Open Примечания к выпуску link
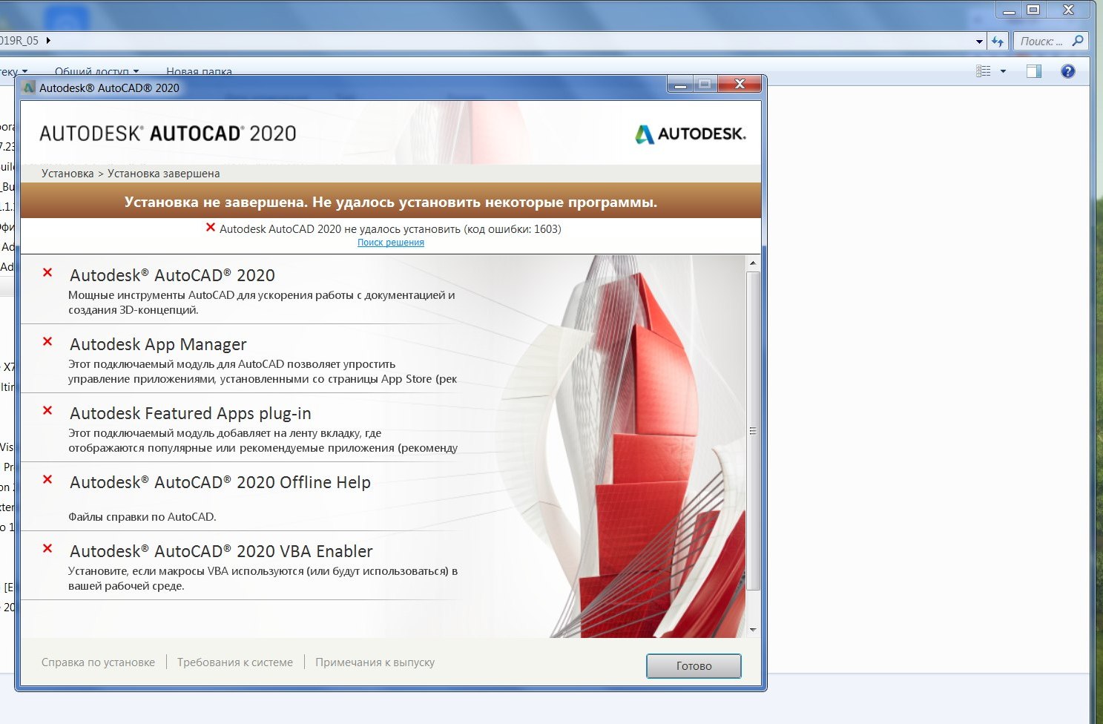The width and height of the screenshot is (1103, 724). pyautogui.click(x=375, y=662)
